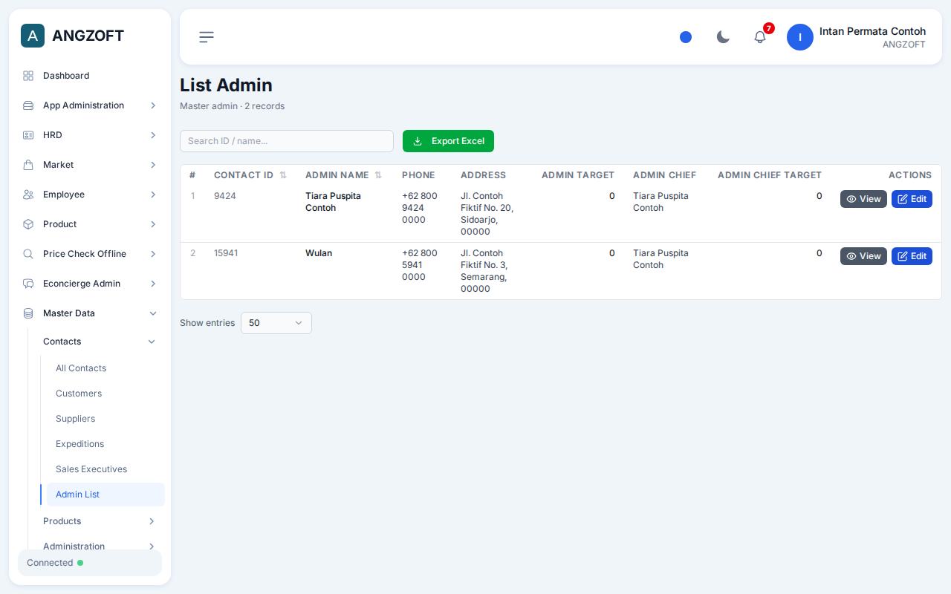Screen dimensions: 951x594
Task: Open Suppliers menu item
Action: [x=106, y=419]
